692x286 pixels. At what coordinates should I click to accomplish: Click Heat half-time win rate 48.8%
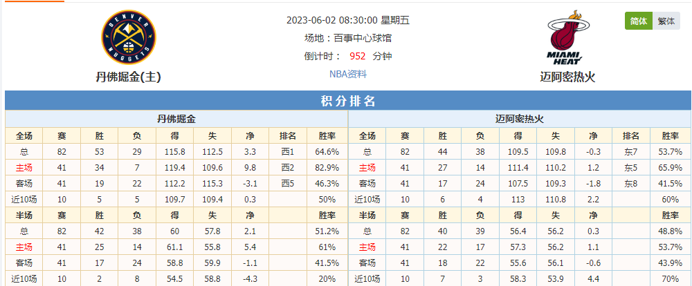tap(671, 231)
